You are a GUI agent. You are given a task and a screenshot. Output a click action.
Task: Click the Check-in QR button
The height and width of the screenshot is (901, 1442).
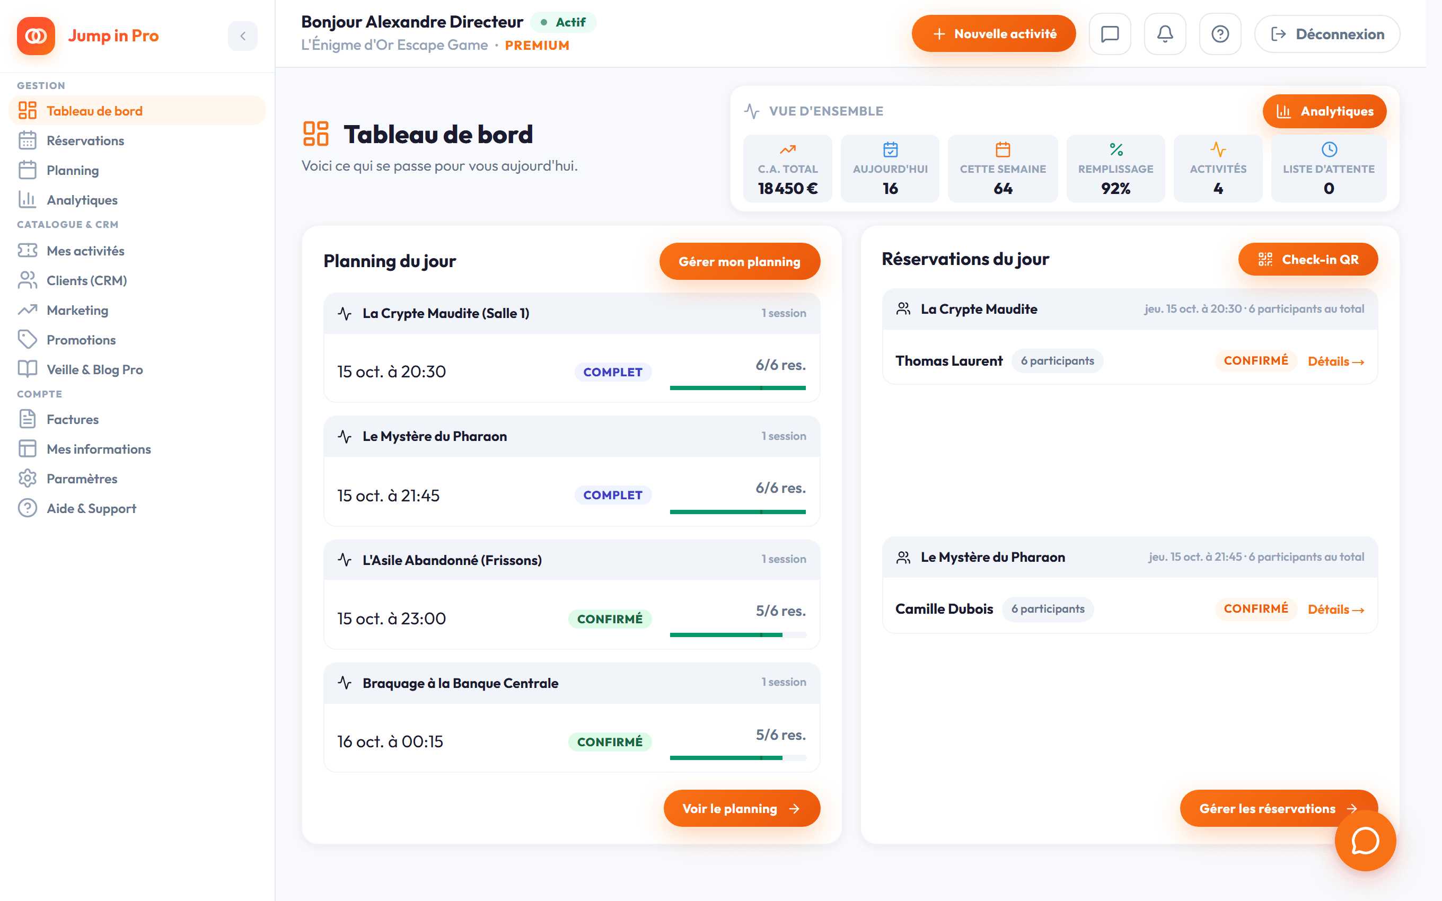pyautogui.click(x=1308, y=259)
